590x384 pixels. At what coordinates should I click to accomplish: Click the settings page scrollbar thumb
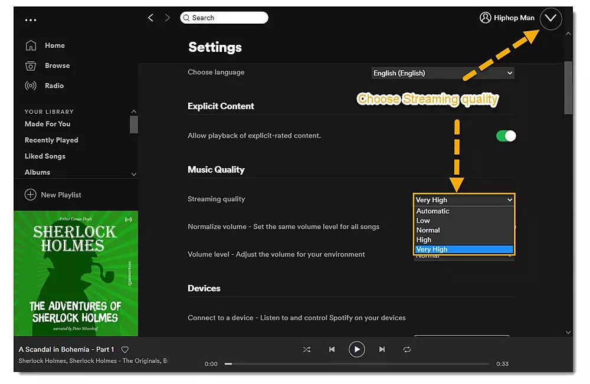pyautogui.click(x=568, y=88)
